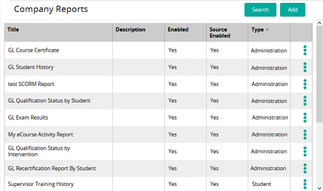Sort by the Type column header
The image size is (323, 191).
(x=257, y=30)
